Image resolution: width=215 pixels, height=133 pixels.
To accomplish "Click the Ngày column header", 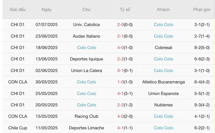I will point(47,10).
